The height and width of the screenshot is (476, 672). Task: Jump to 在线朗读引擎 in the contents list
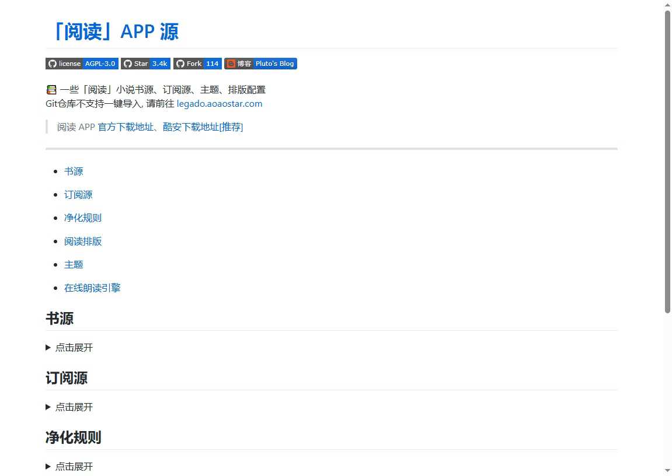(x=92, y=288)
